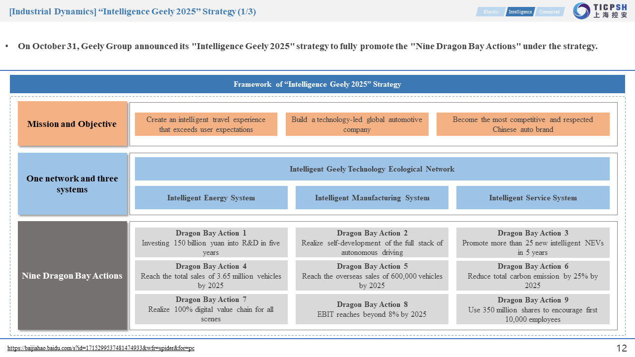Click the slide title Industrial Dynamics heading
The width and height of the screenshot is (635, 357).
132,11
